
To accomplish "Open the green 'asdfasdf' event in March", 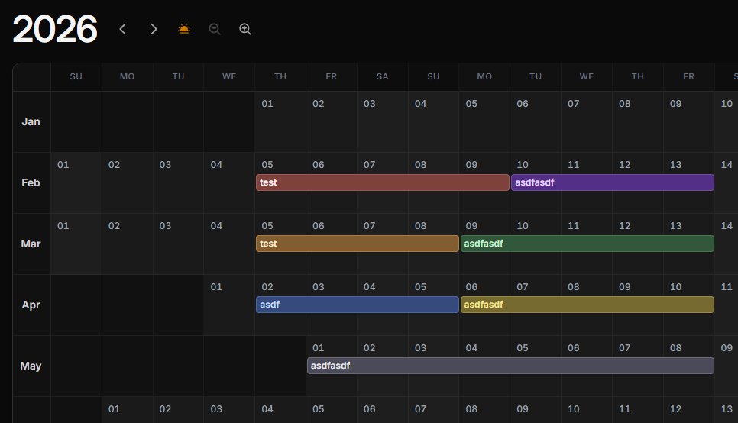I will 587,244.
